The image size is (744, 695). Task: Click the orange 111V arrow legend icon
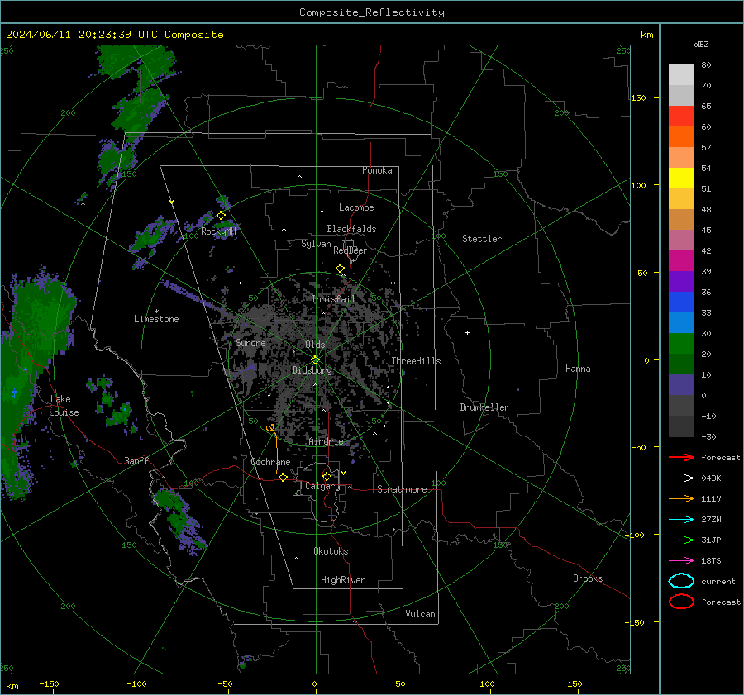click(681, 498)
